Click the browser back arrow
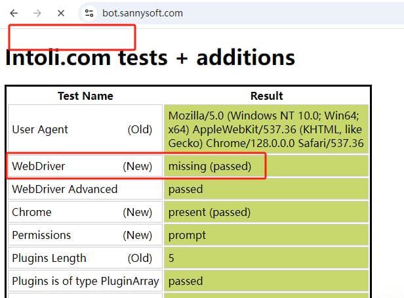Screen dimensions: 404x298 [x=14, y=13]
